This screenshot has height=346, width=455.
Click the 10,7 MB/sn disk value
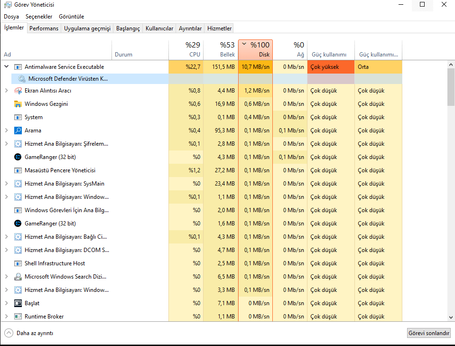click(256, 67)
